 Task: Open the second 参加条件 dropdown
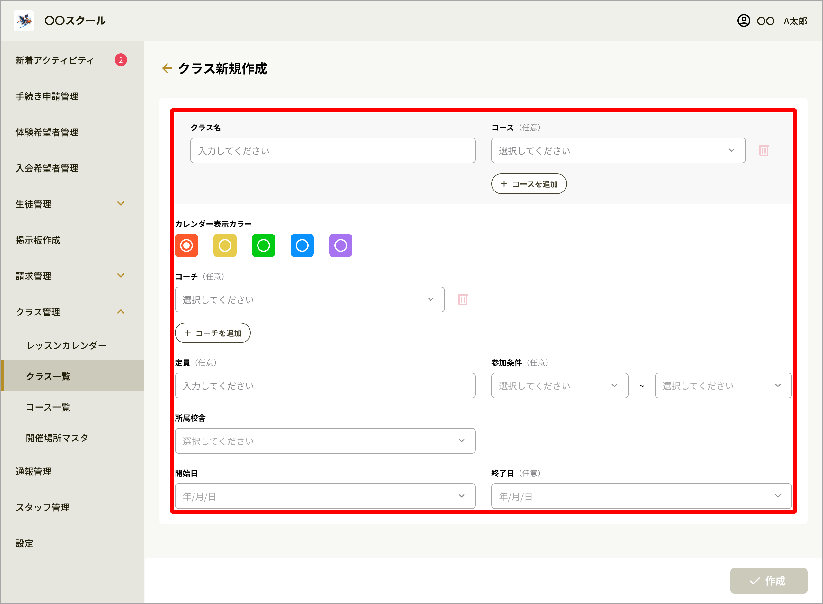[x=723, y=386]
